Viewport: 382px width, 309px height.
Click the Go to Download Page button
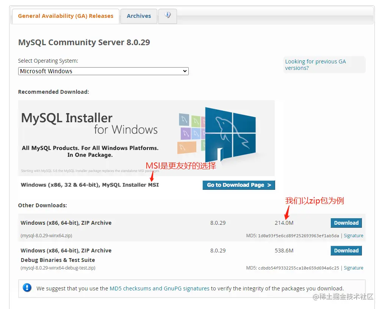239,185
